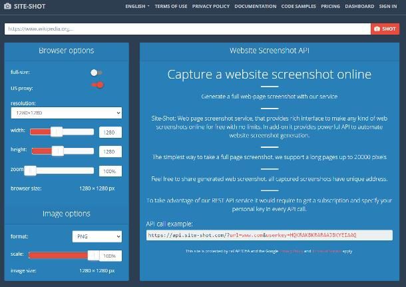Click the 'resolution:' label
Image resolution: width=406 pixels, height=287 pixels.
23,103
